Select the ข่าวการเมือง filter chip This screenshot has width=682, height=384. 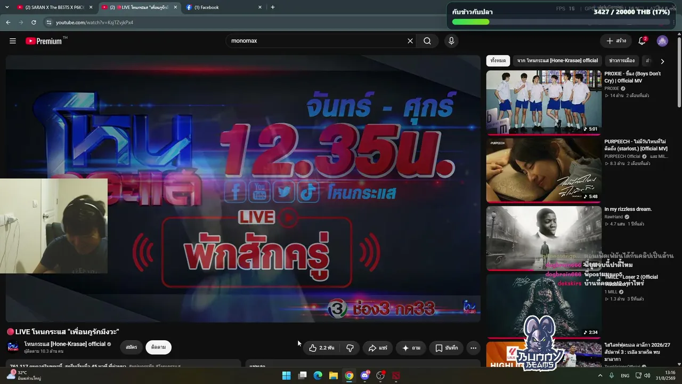[x=621, y=61]
